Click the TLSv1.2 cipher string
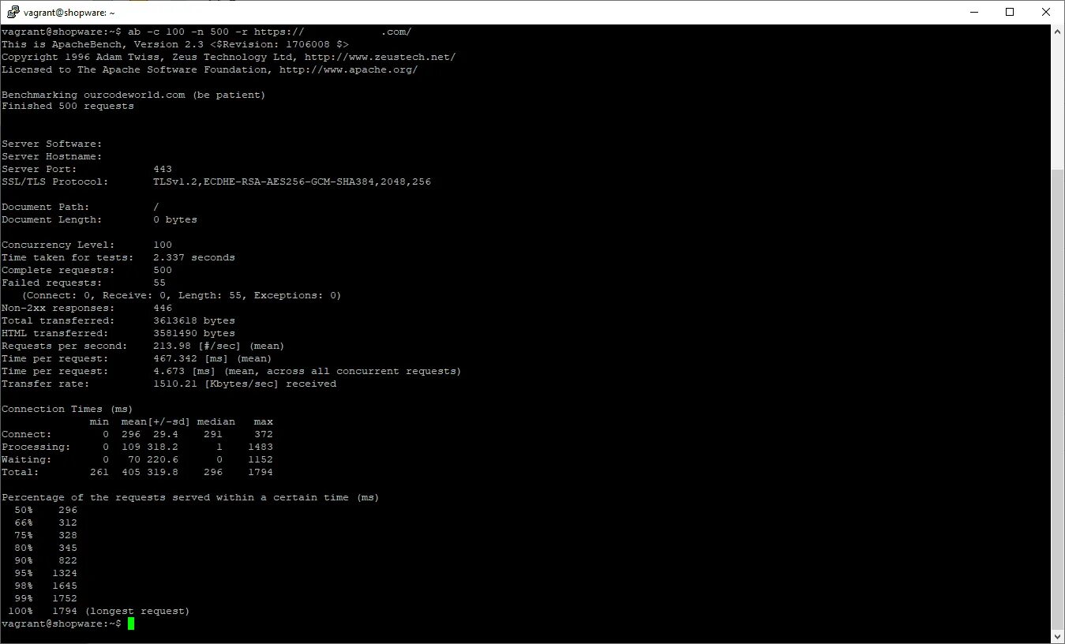This screenshot has width=1065, height=644. point(292,182)
